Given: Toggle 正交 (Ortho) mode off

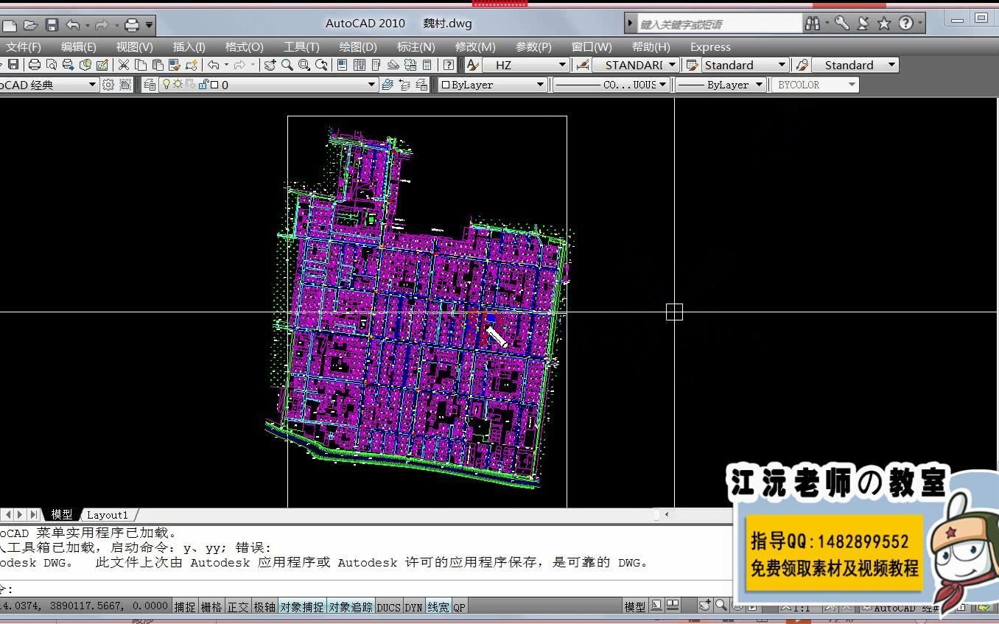Looking at the screenshot, I should (x=237, y=606).
